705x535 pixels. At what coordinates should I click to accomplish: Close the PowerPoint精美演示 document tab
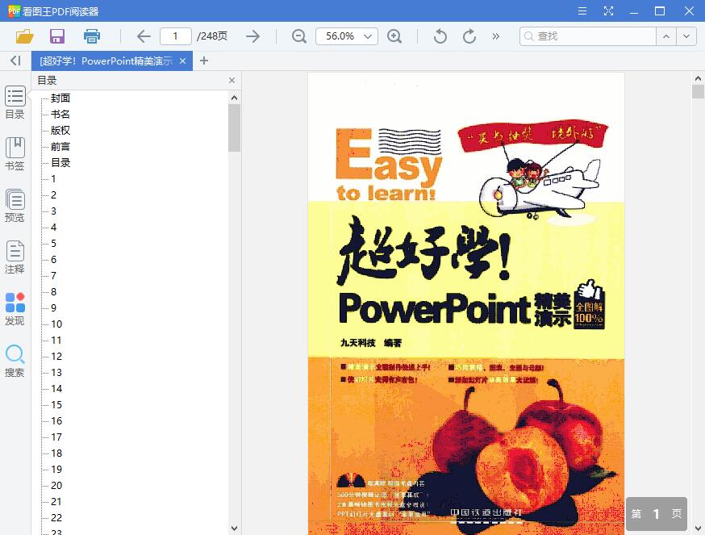[182, 61]
